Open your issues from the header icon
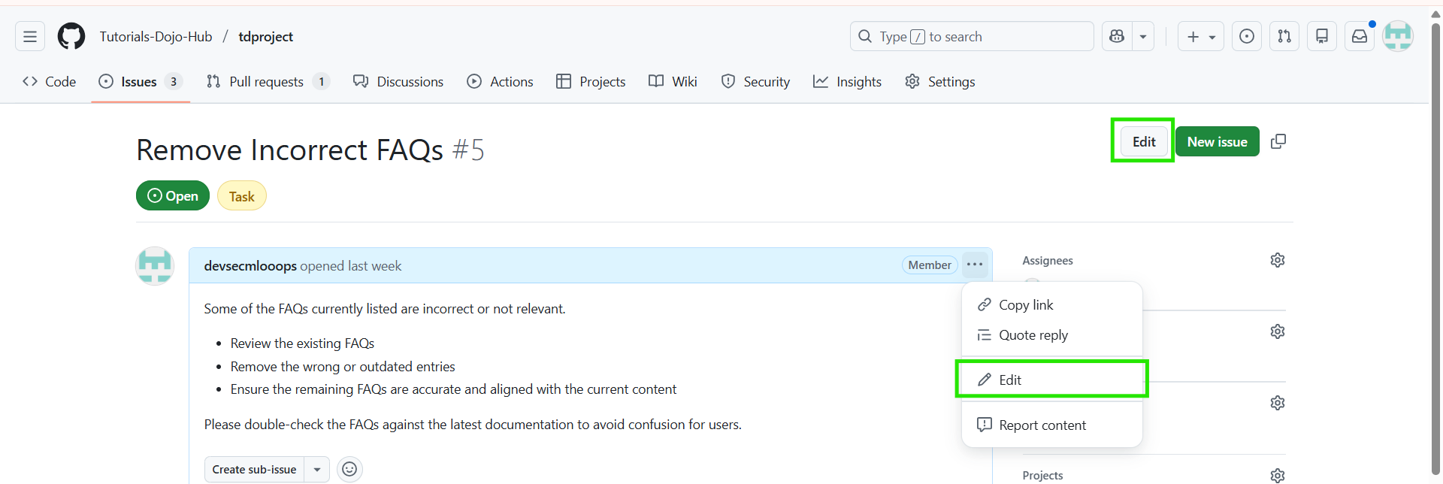Screen dimensions: 1443x484 click(x=1247, y=36)
